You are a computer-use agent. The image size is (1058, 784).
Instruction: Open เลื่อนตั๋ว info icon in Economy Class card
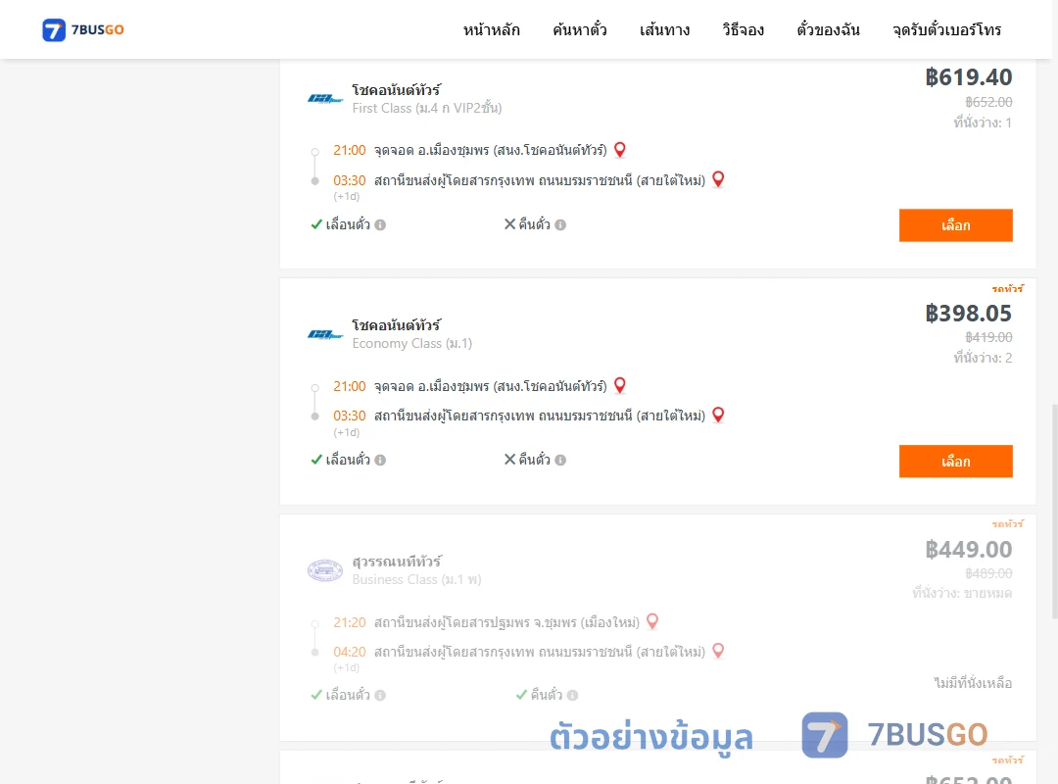click(380, 460)
